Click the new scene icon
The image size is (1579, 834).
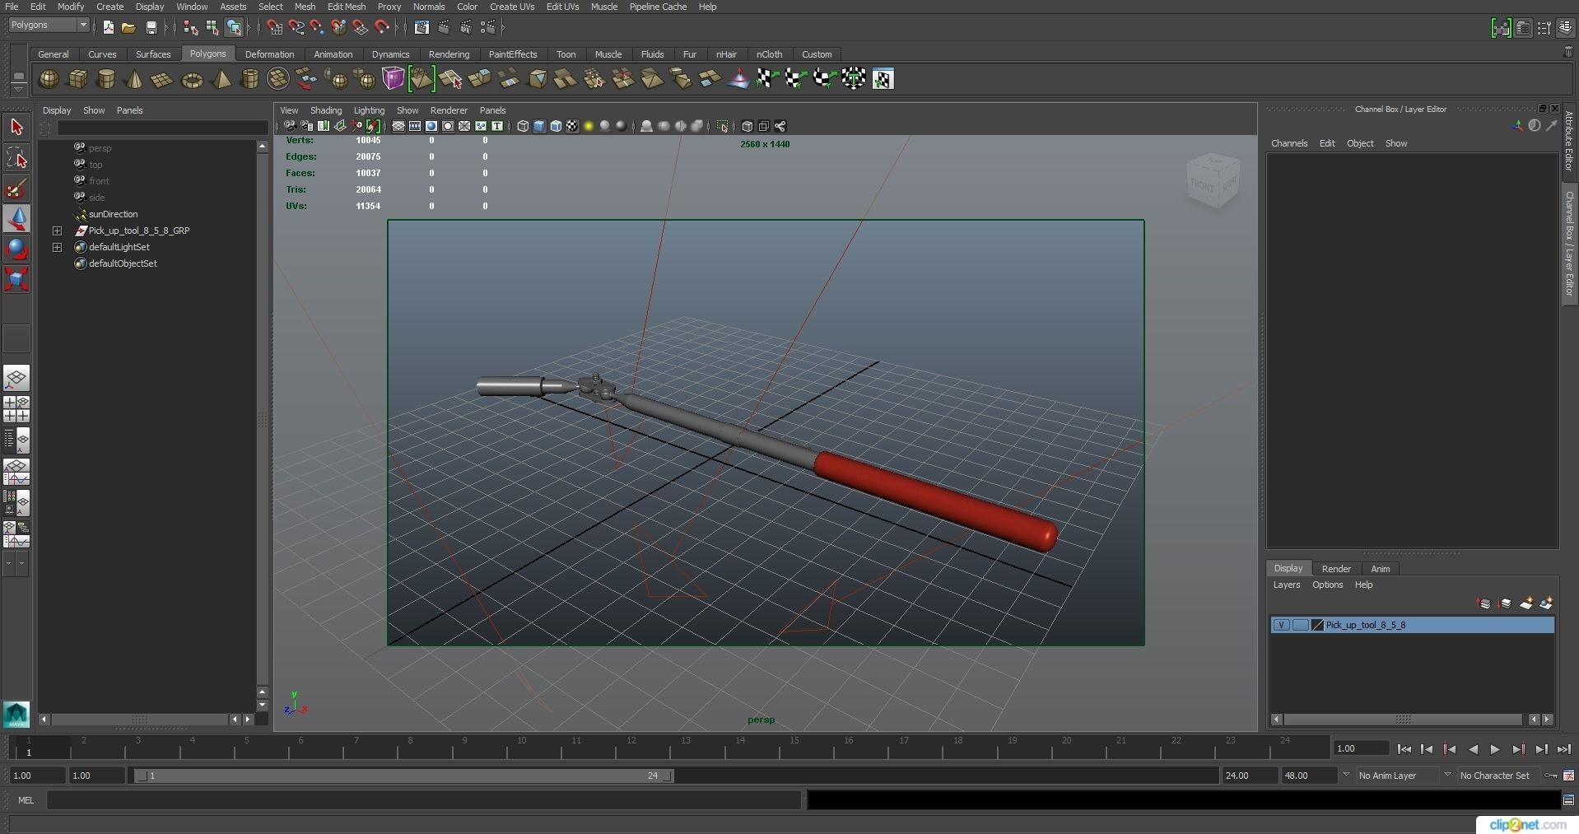tap(108, 27)
